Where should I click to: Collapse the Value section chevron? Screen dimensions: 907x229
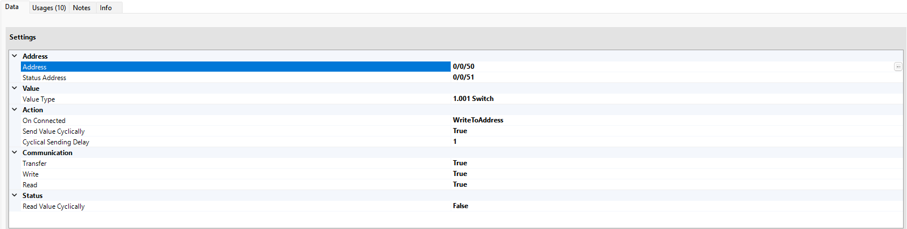tap(15, 88)
